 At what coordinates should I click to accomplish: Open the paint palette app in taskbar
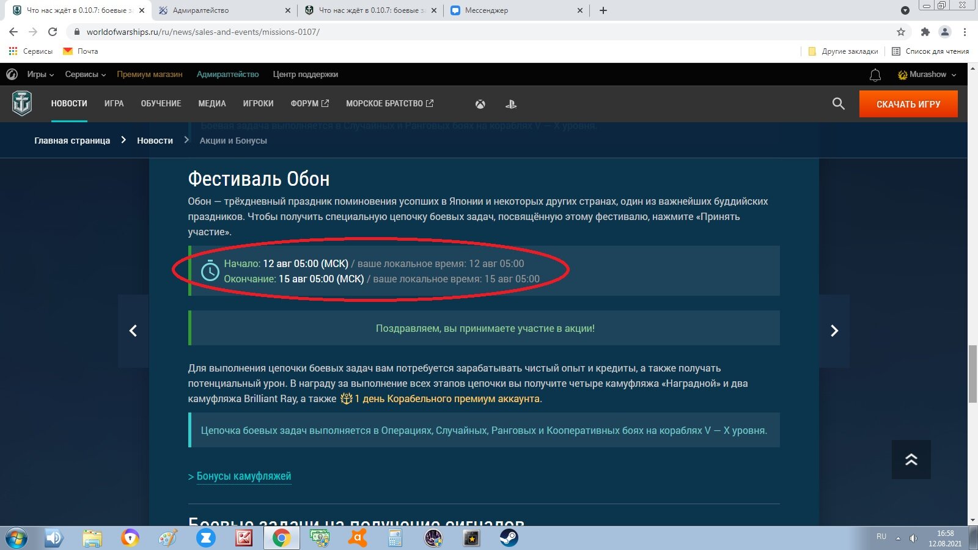coord(167,538)
